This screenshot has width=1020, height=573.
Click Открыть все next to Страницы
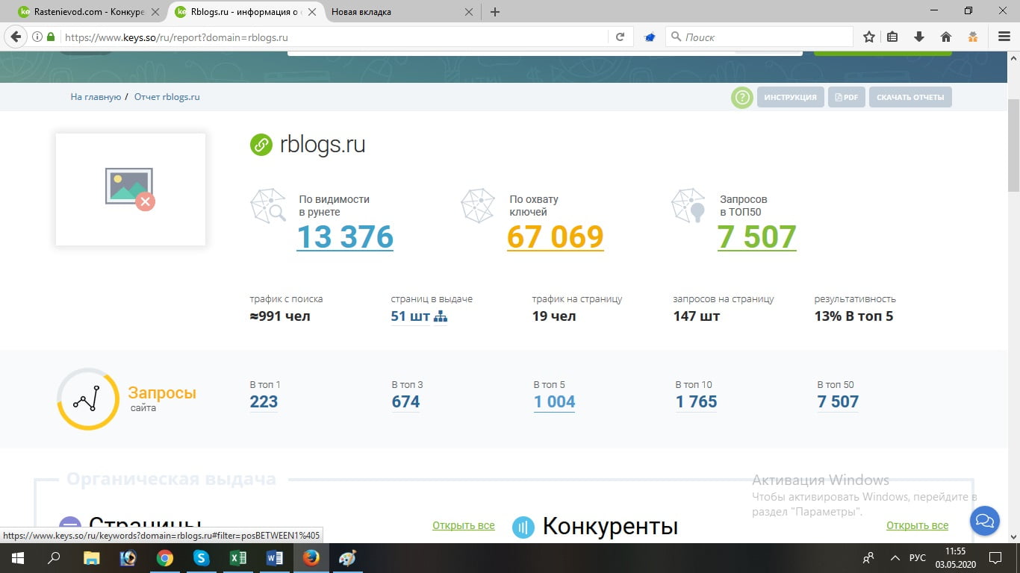click(x=464, y=526)
